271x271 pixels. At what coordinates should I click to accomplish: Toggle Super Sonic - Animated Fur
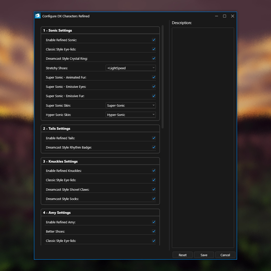(x=154, y=77)
